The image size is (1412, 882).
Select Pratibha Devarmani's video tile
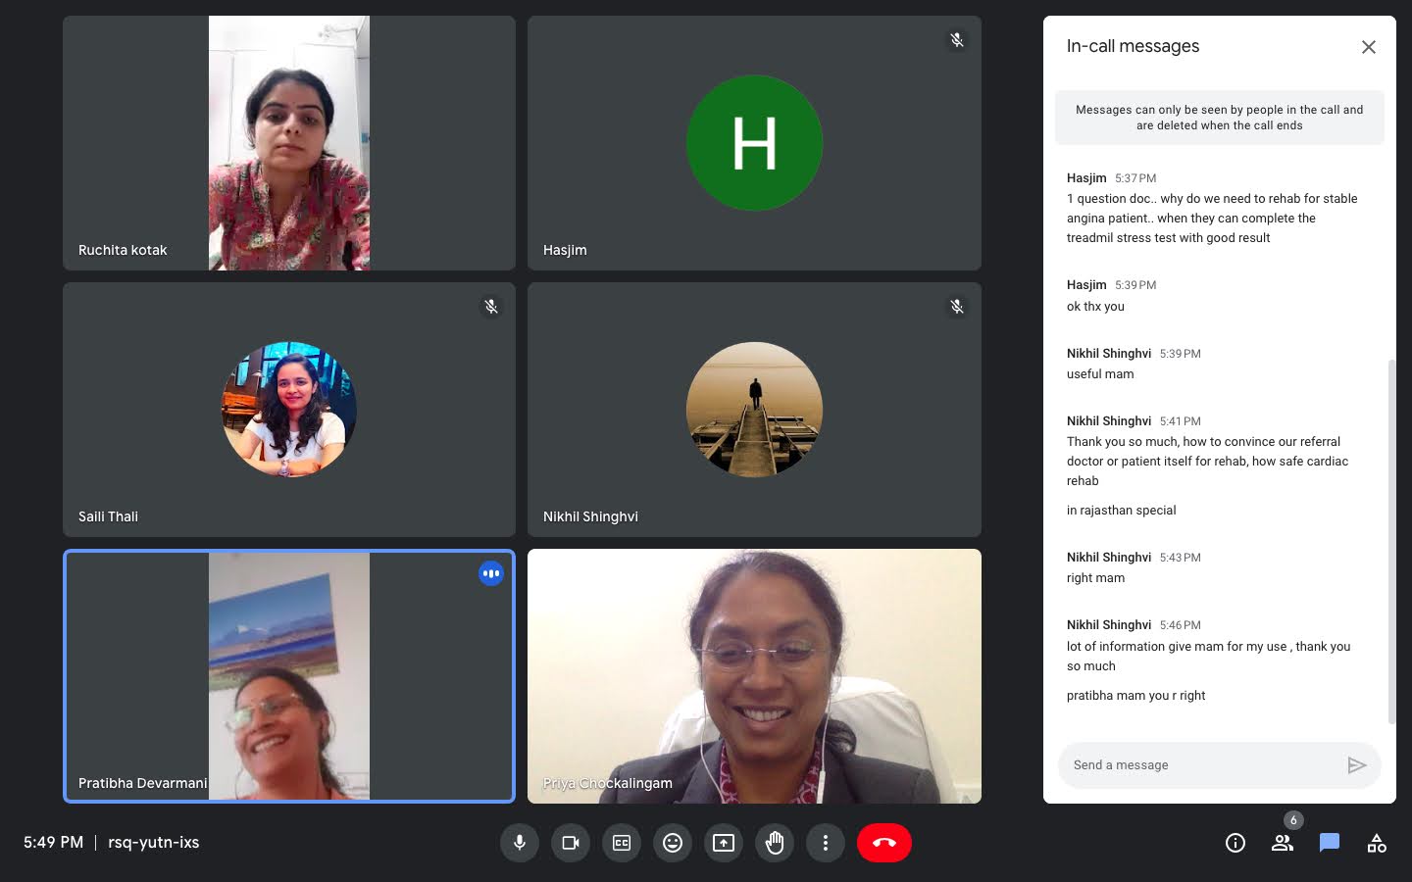289,676
